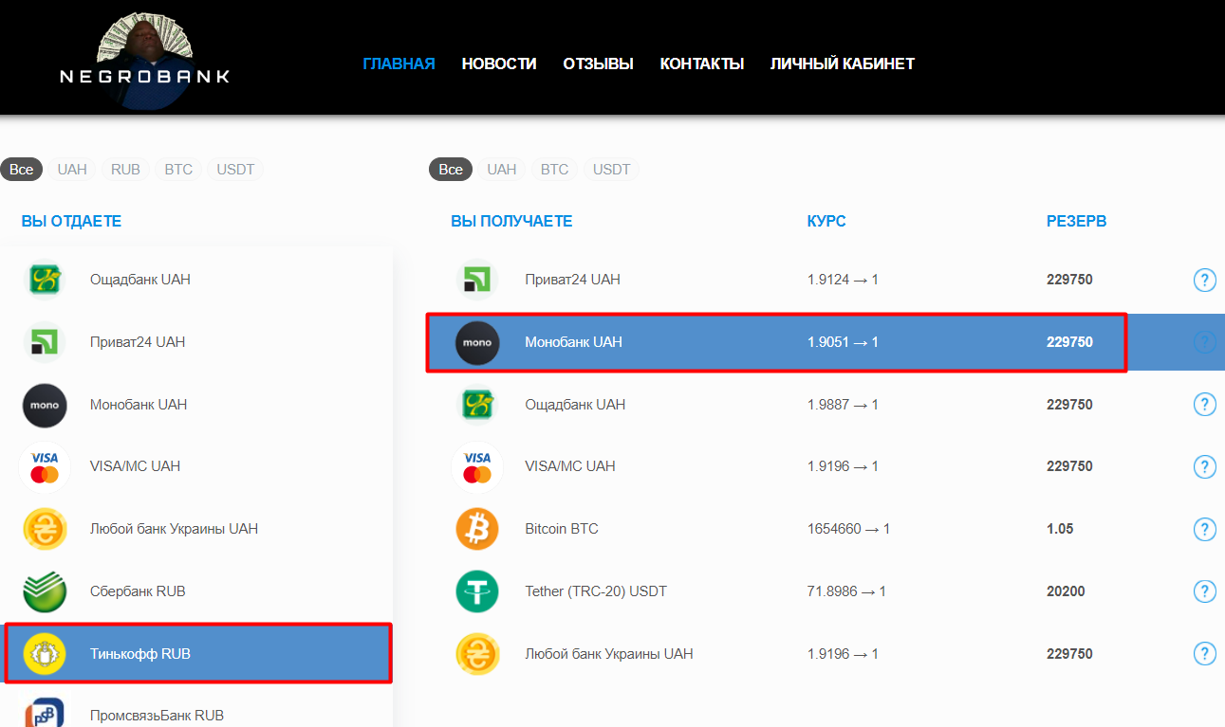Select Приват24 UAH to give
Viewport: 1225px width, 727px height.
[x=196, y=342]
